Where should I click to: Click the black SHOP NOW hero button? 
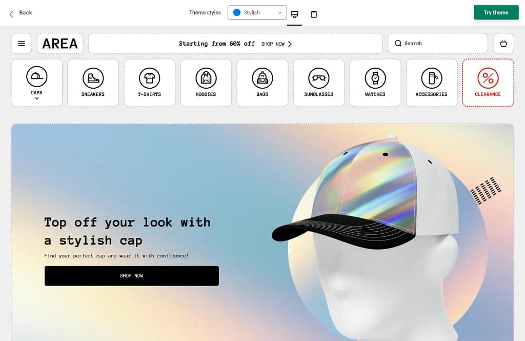132,276
